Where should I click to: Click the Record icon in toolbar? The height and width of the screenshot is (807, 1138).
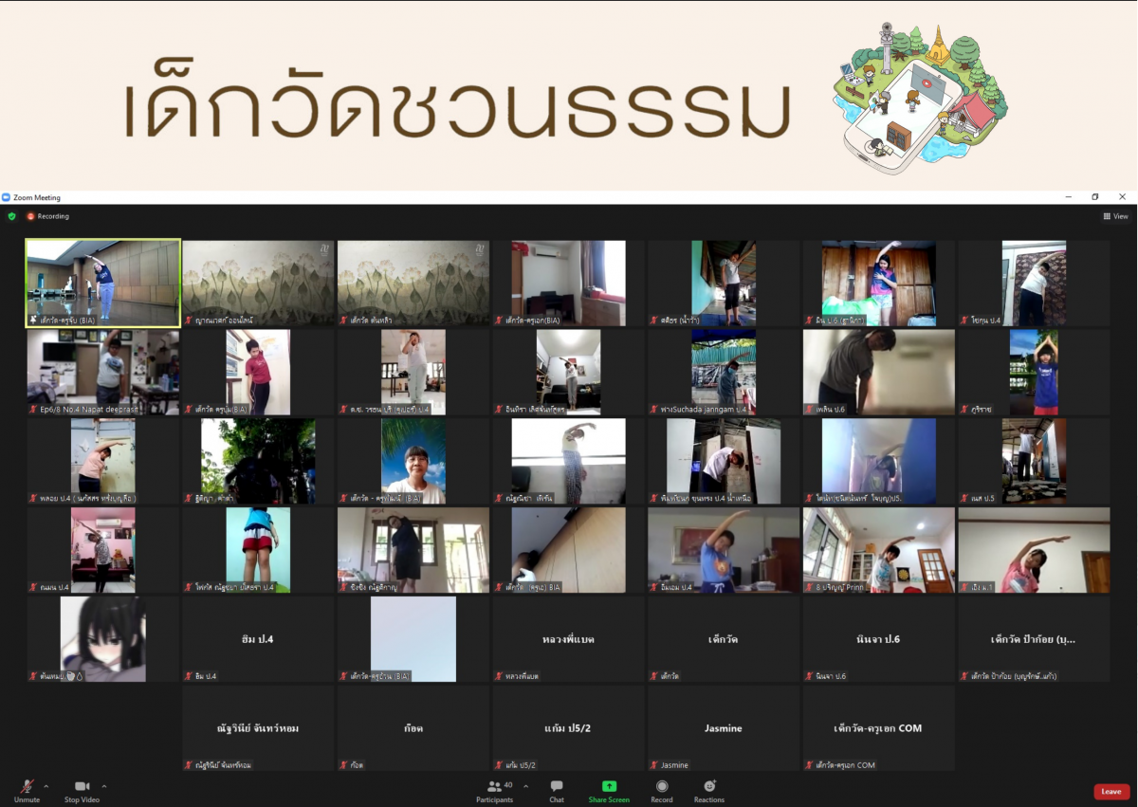click(x=662, y=786)
